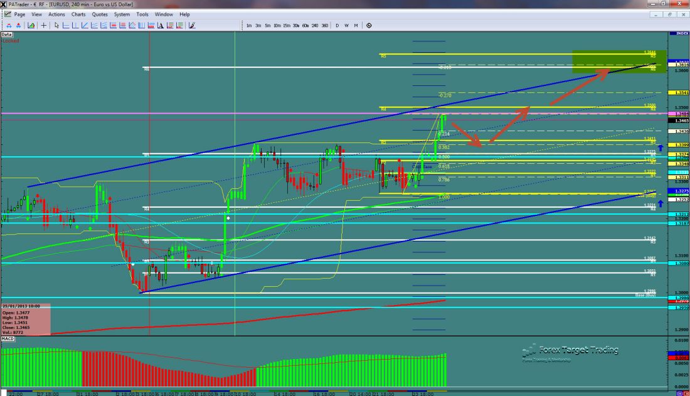The width and height of the screenshot is (690, 396).
Task: Open the Quotes dropdown menu
Action: pyautogui.click(x=100, y=14)
